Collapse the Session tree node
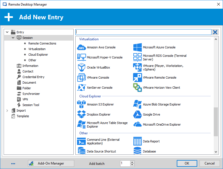This screenshot has width=223, height=169. click(x=13, y=38)
